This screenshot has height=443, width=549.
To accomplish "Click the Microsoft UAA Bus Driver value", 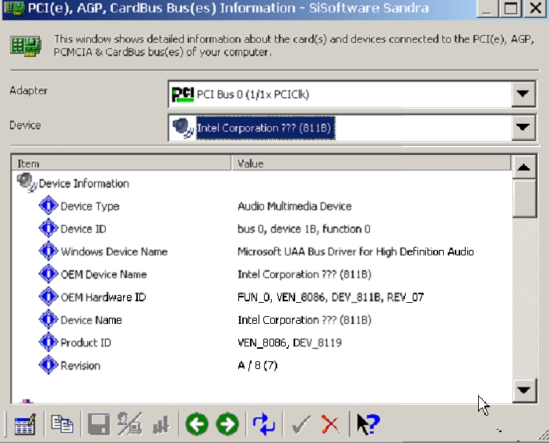I will point(355,251).
